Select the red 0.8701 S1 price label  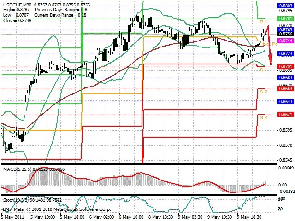click(286, 66)
